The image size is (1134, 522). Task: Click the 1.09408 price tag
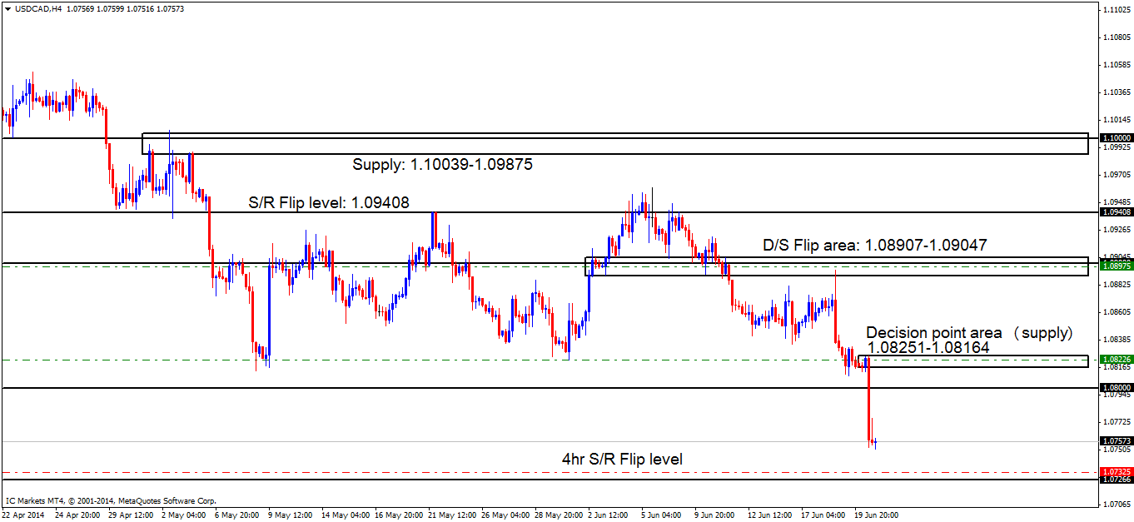point(1115,212)
